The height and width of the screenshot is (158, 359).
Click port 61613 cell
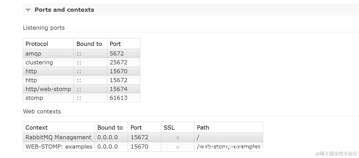coord(124,98)
